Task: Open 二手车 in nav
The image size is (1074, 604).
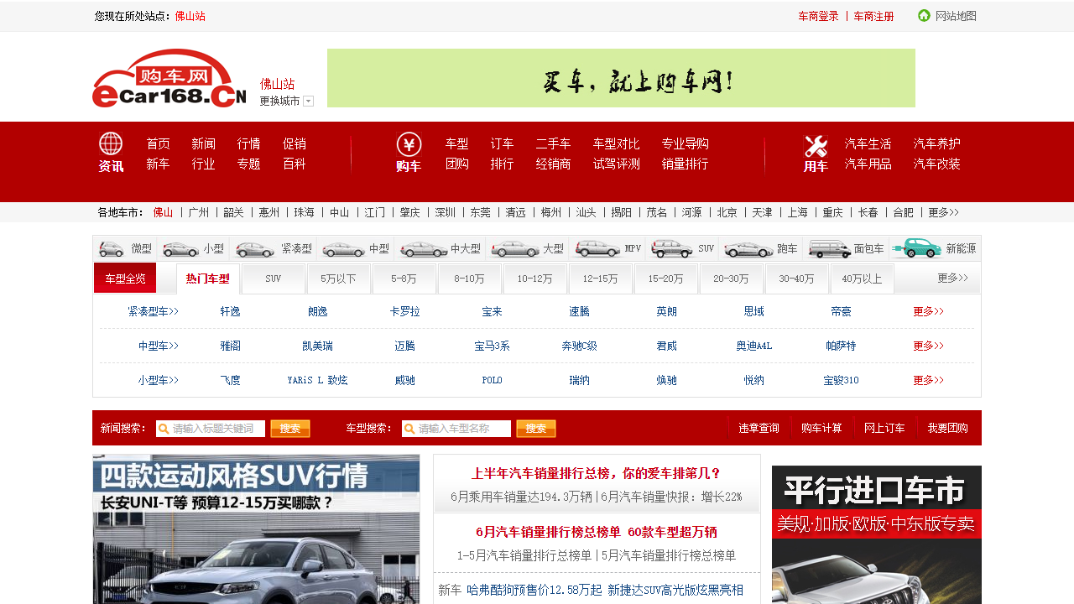Action: coord(553,143)
